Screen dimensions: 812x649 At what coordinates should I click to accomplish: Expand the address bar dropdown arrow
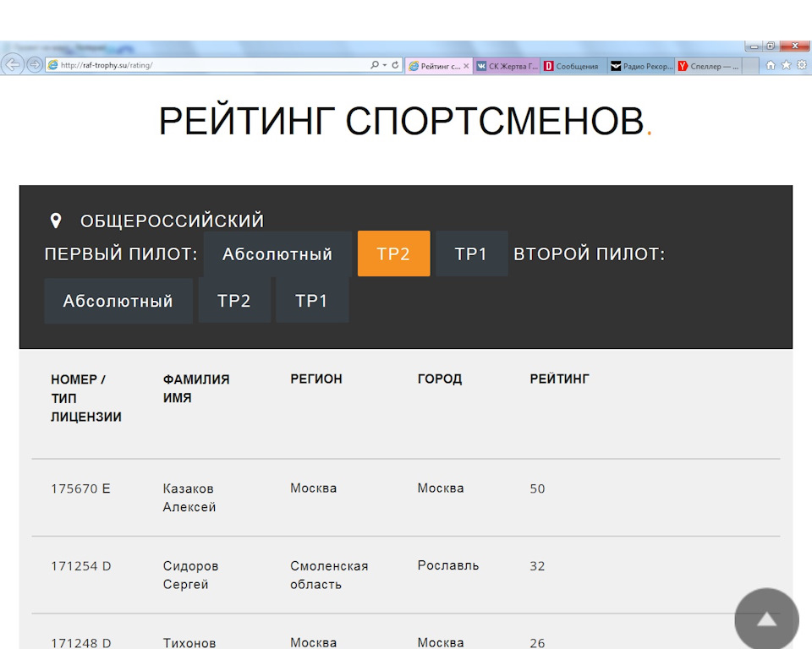coord(385,65)
